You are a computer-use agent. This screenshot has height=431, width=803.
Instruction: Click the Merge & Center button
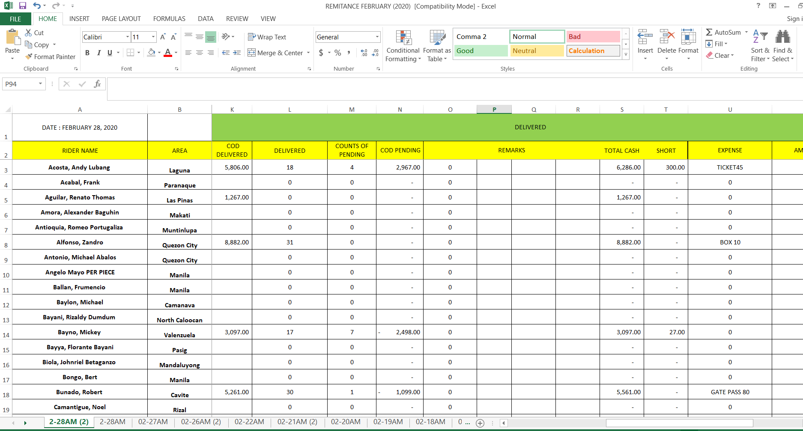tap(275, 53)
